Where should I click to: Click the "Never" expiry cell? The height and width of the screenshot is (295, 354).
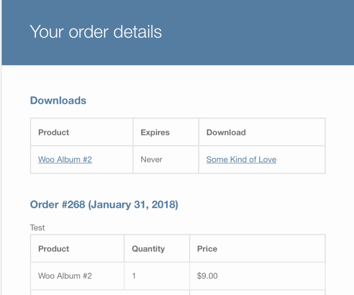tap(152, 160)
